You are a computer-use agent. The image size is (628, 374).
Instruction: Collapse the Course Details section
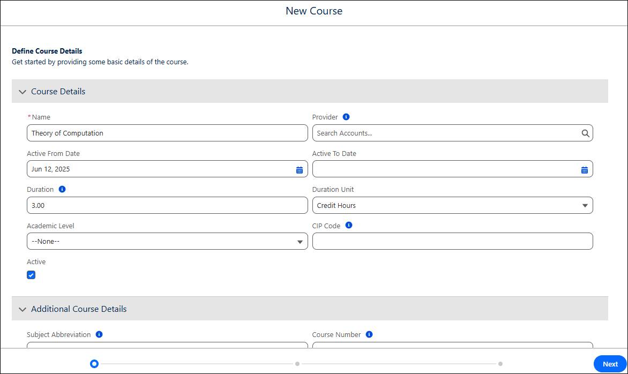(23, 92)
